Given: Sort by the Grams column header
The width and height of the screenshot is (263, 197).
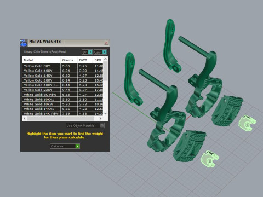Looking at the screenshot, I should (x=69, y=60).
